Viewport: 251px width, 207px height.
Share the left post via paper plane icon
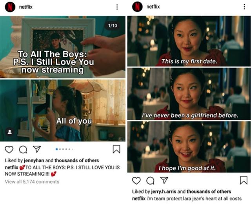37,149
